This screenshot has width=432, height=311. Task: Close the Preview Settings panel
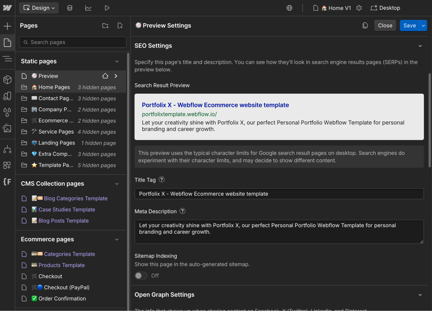click(385, 25)
